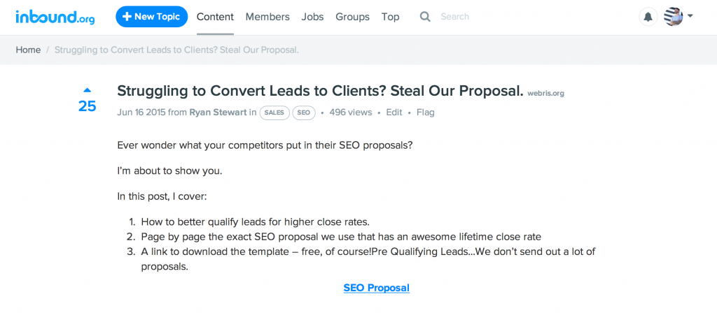Click the search magnifier icon
Screen dimensions: 717x315
425,17
